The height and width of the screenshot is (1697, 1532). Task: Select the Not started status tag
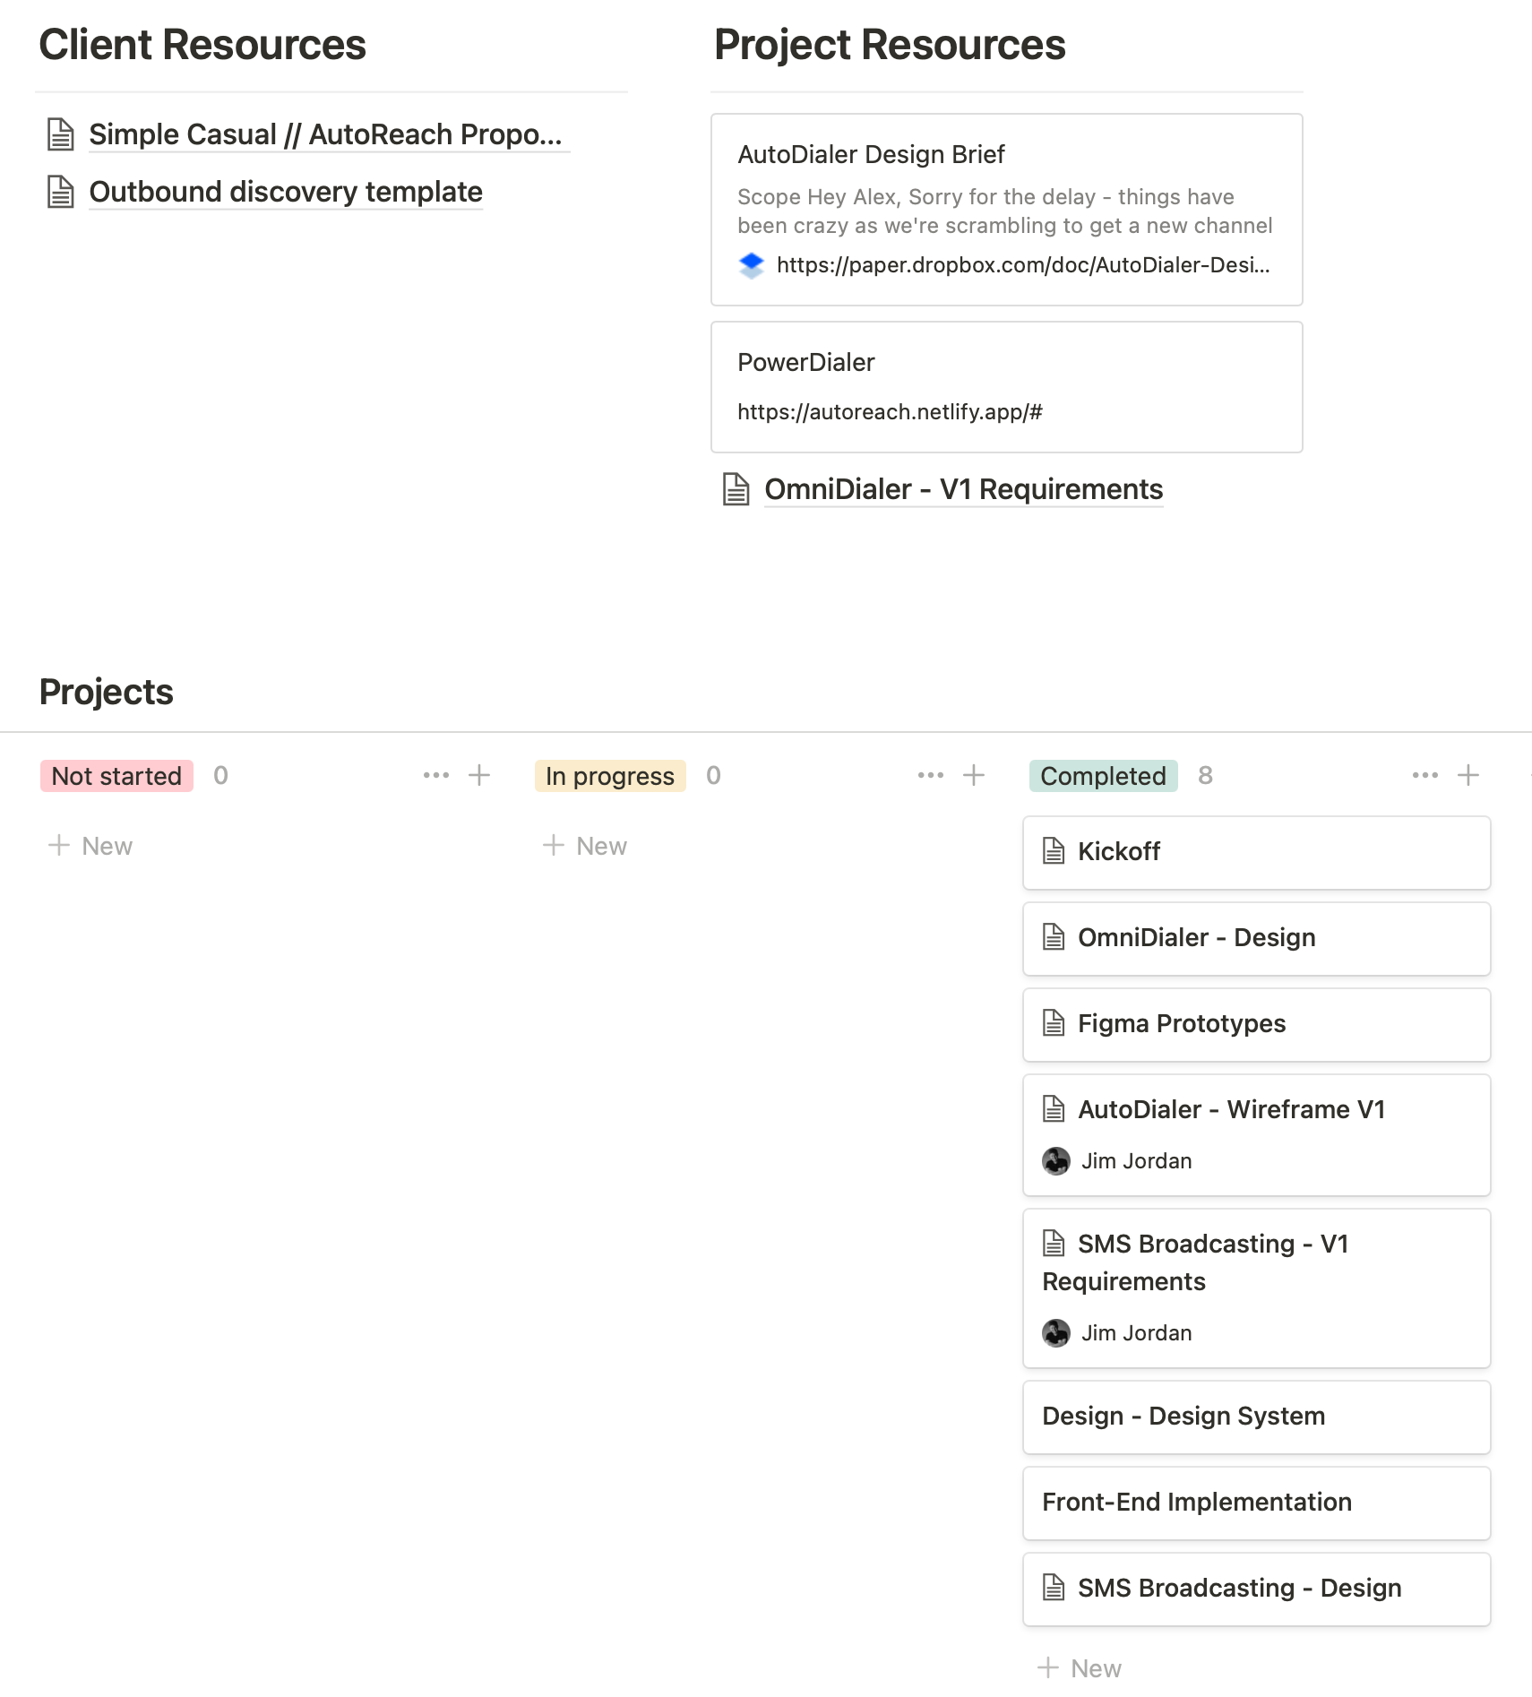point(116,776)
